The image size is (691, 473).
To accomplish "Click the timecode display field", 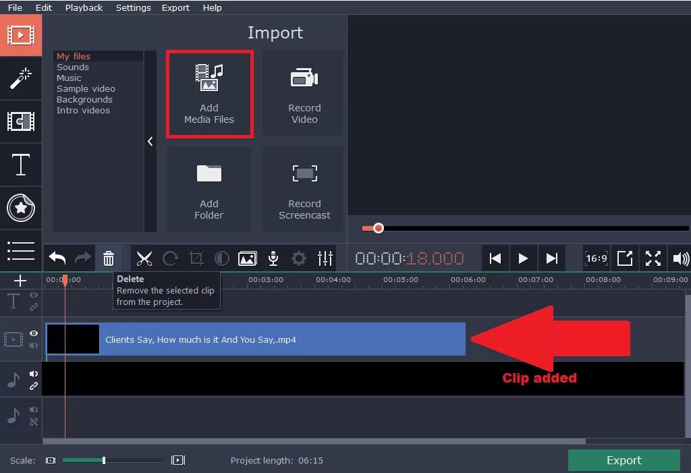I will 410,258.
